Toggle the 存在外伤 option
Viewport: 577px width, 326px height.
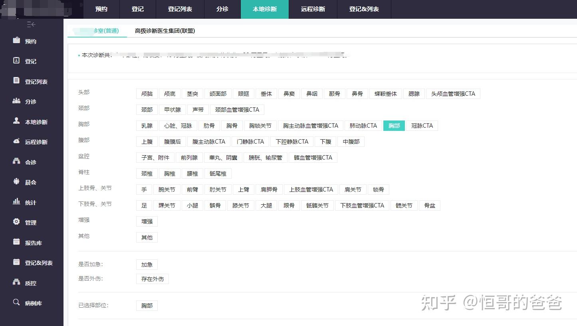[153, 279]
